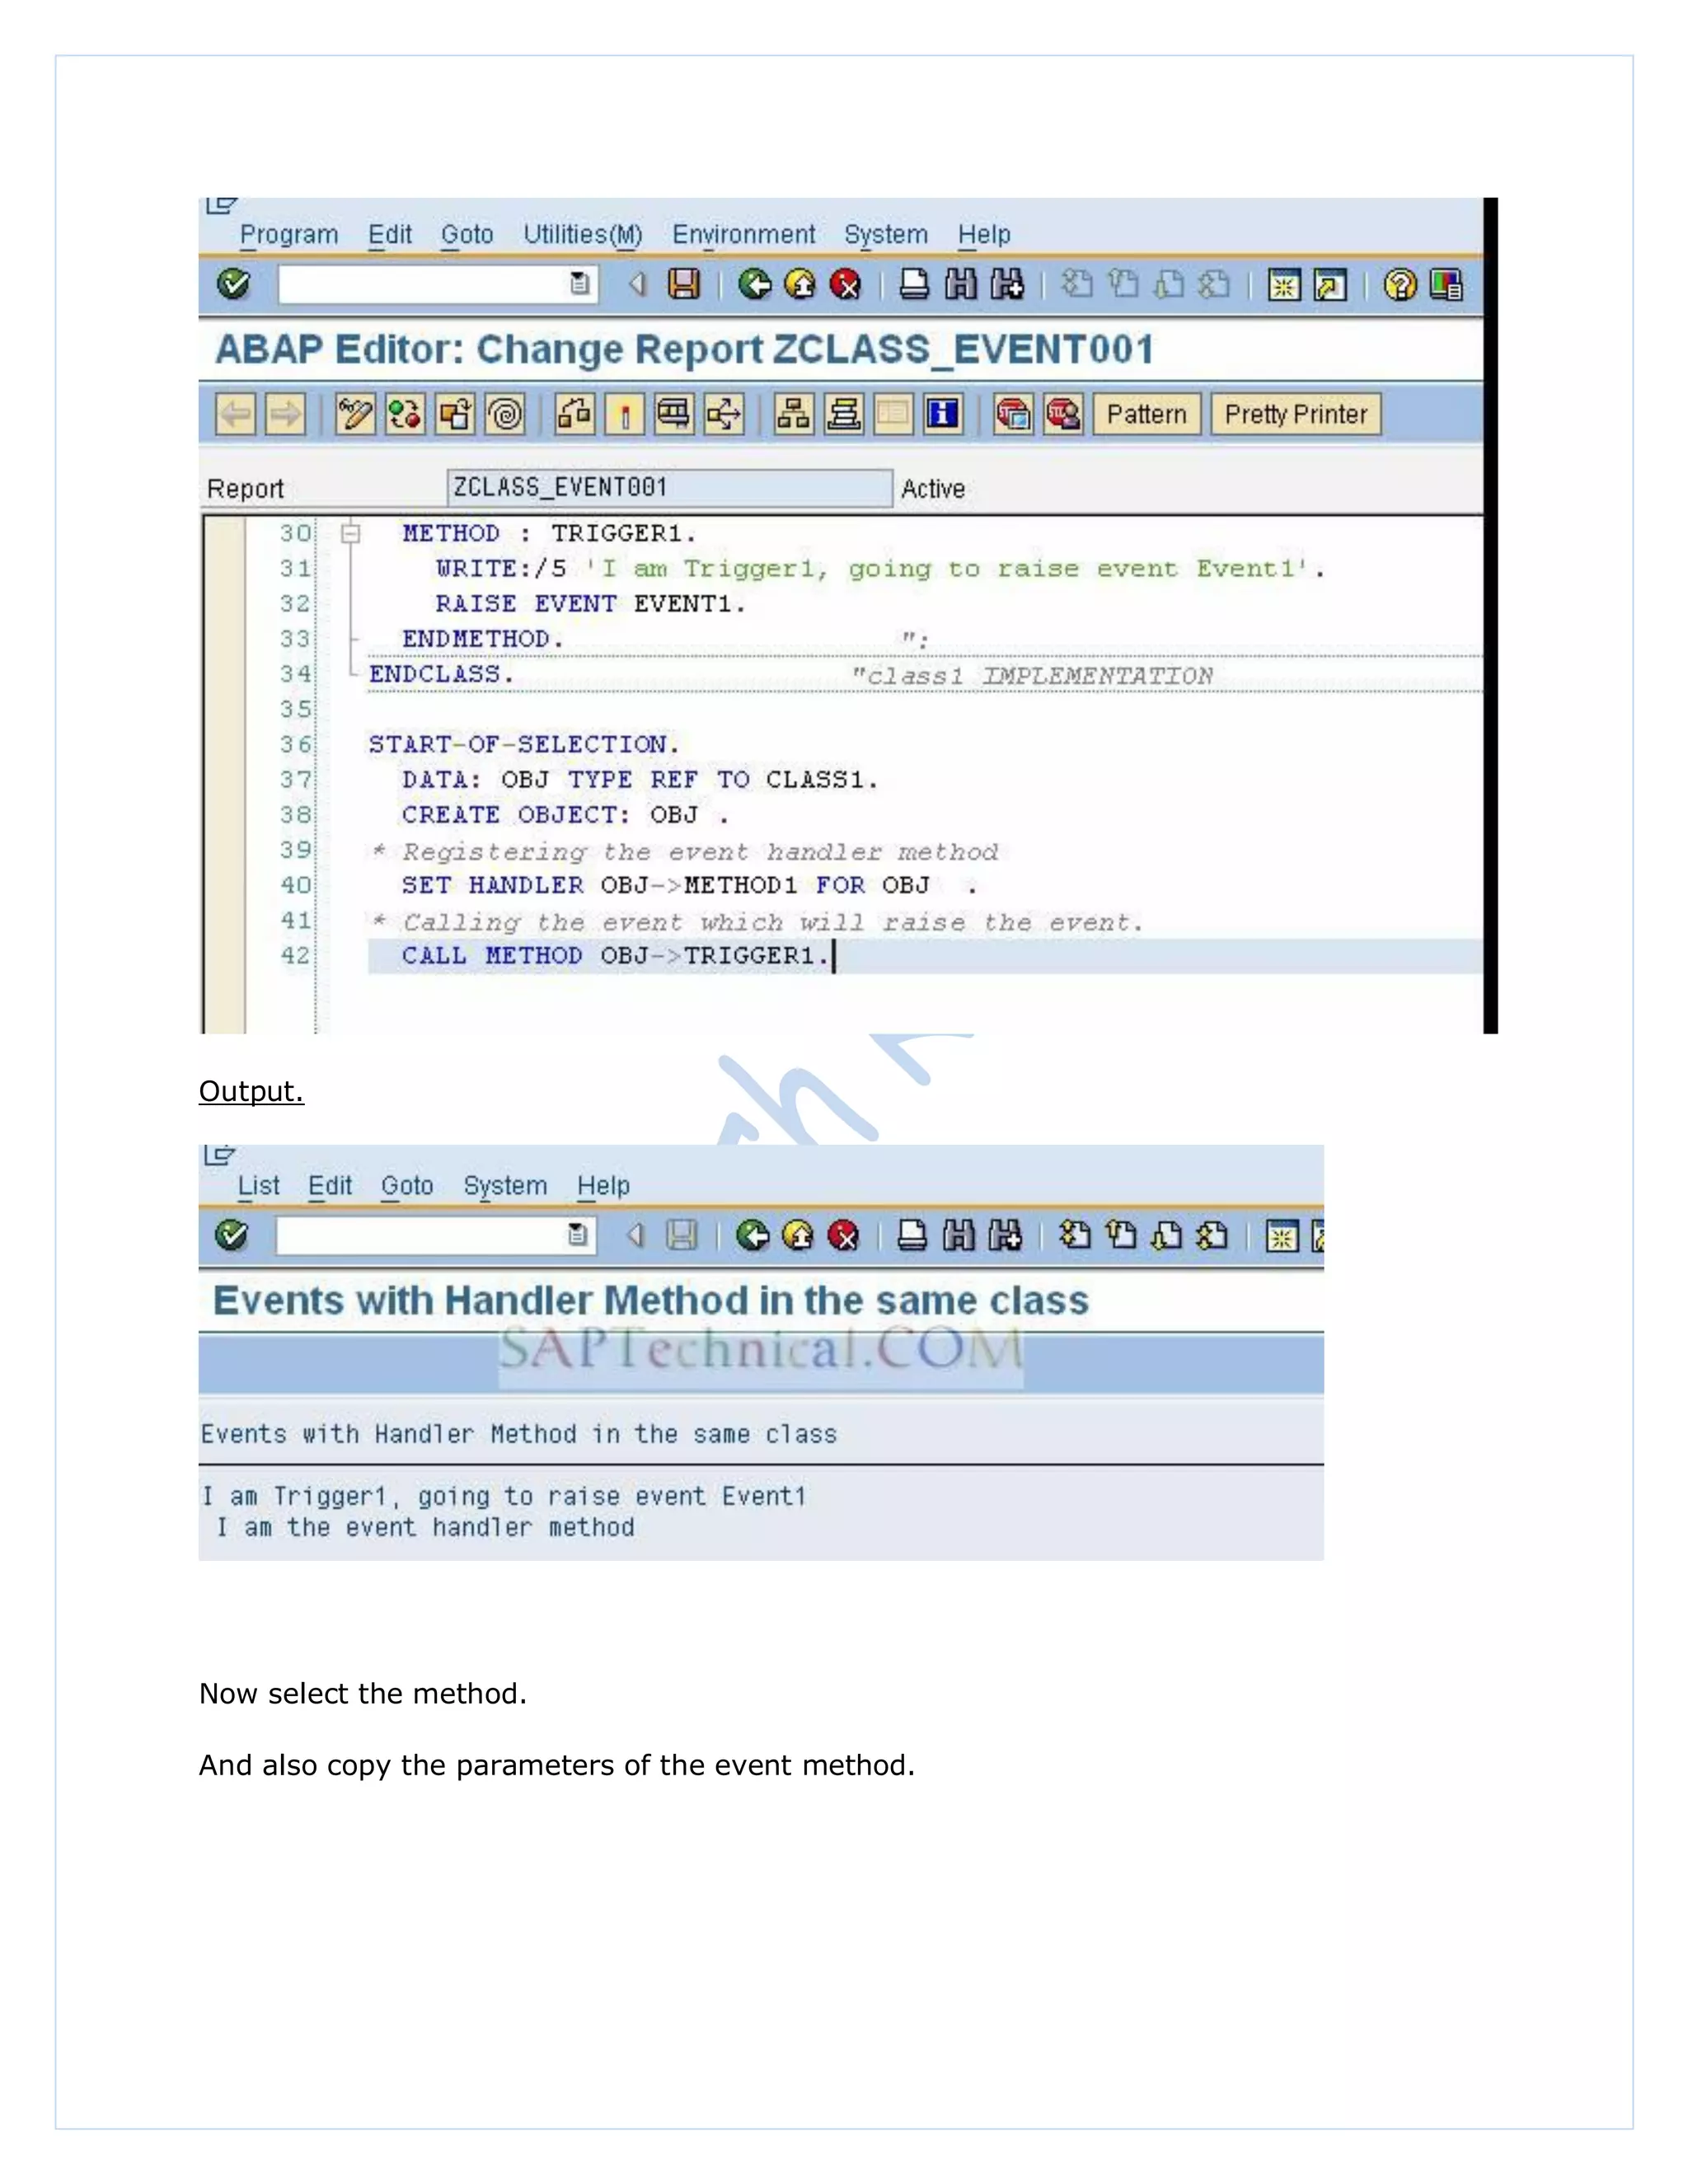Click the Pattern button

click(1147, 414)
